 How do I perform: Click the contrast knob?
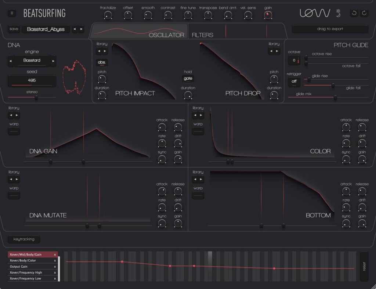[x=168, y=15]
